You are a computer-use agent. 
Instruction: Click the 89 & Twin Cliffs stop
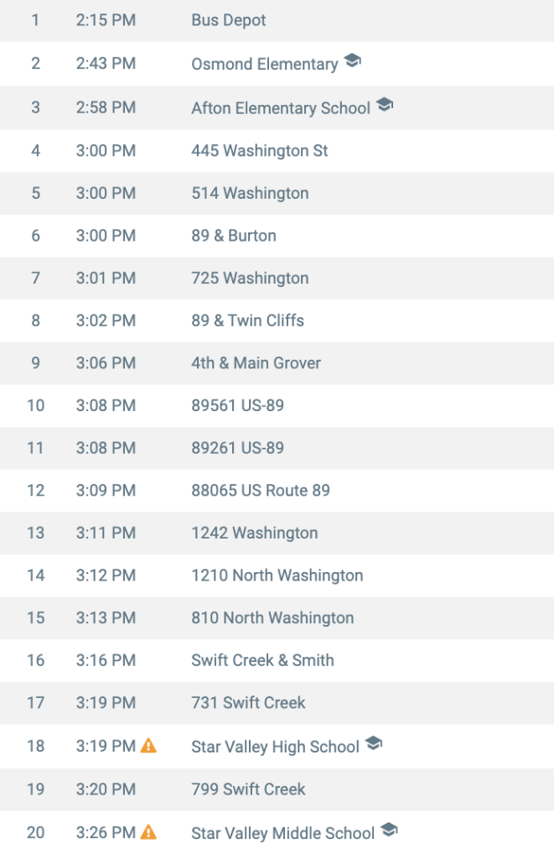[x=247, y=320]
